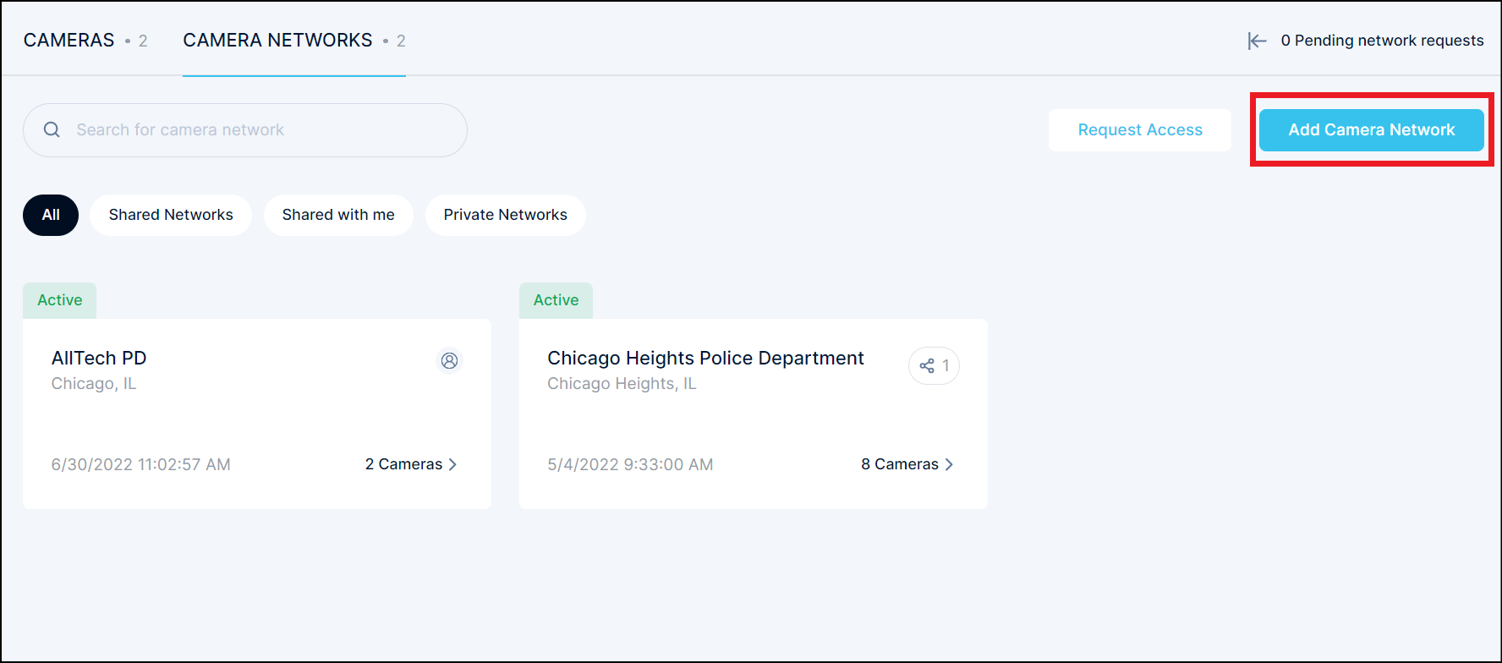Viewport: 1502px width, 663px height.
Task: Switch to the CAMERAS tab
Action: [x=85, y=41]
